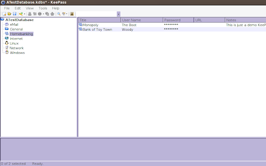Click masked password of Monopoly entry
Viewport: 266px width, 166px height.
[171, 25]
